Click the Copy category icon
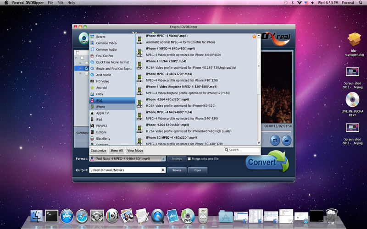367x229 pixels. (92, 94)
